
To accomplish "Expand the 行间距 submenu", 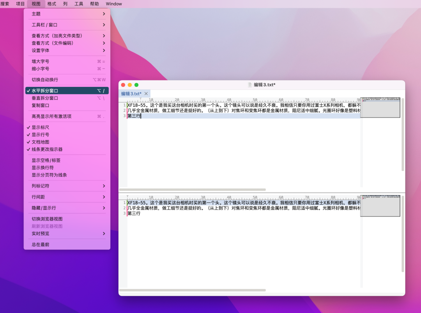I will 67,197.
